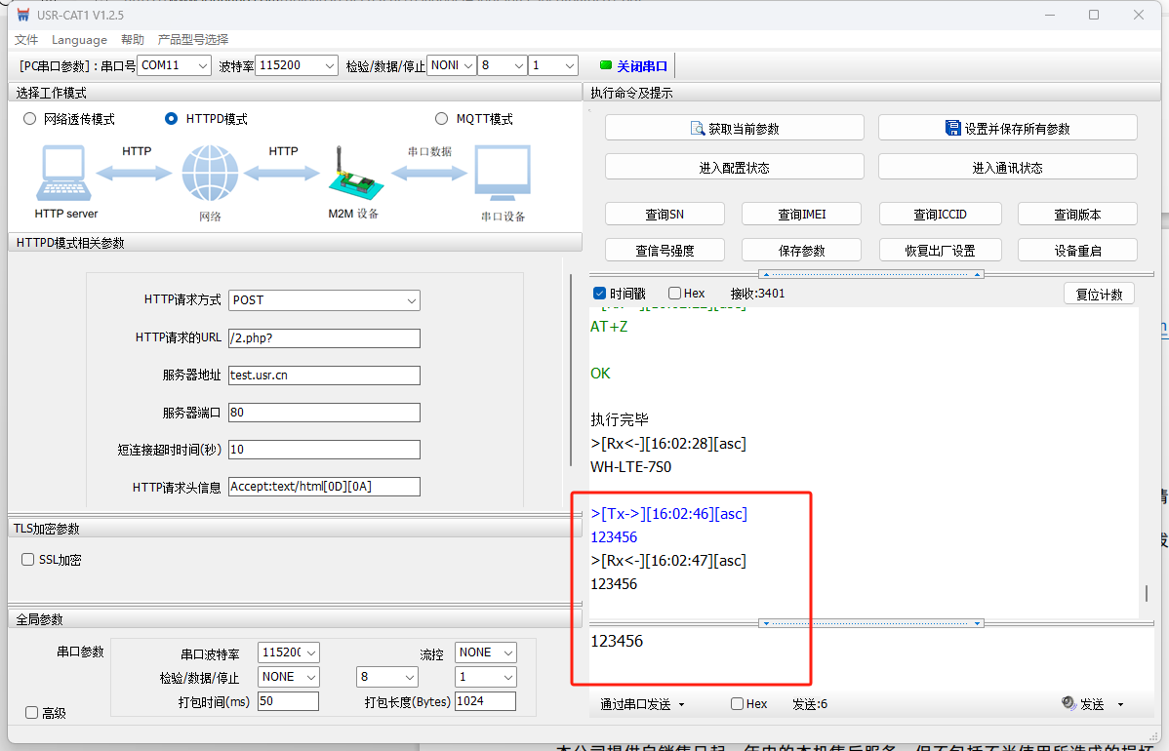This screenshot has width=1169, height=751.
Task: Click the M2M device module icon
Action: click(355, 174)
